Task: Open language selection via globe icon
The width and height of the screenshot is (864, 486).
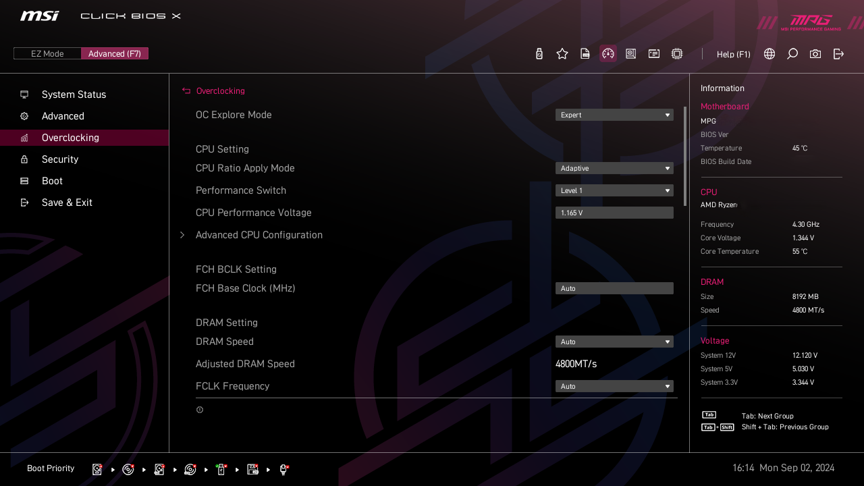Action: 769,54
